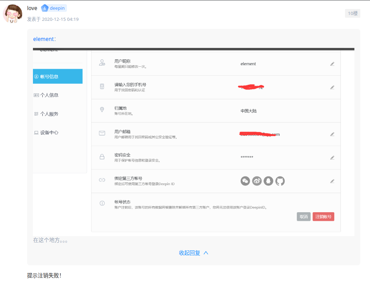Collapse the reply with 收起回复
This screenshot has height=282, width=370.
193,253
